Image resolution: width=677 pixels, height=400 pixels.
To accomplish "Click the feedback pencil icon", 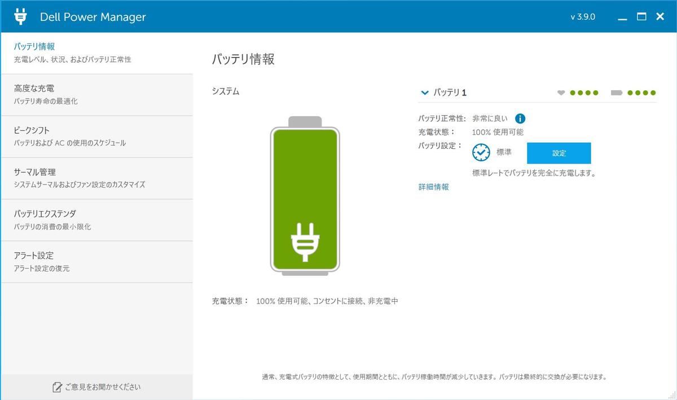I will click(x=57, y=387).
